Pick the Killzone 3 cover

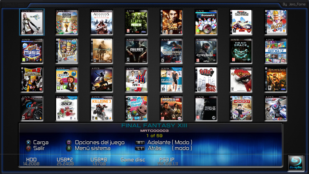tap(101, 108)
